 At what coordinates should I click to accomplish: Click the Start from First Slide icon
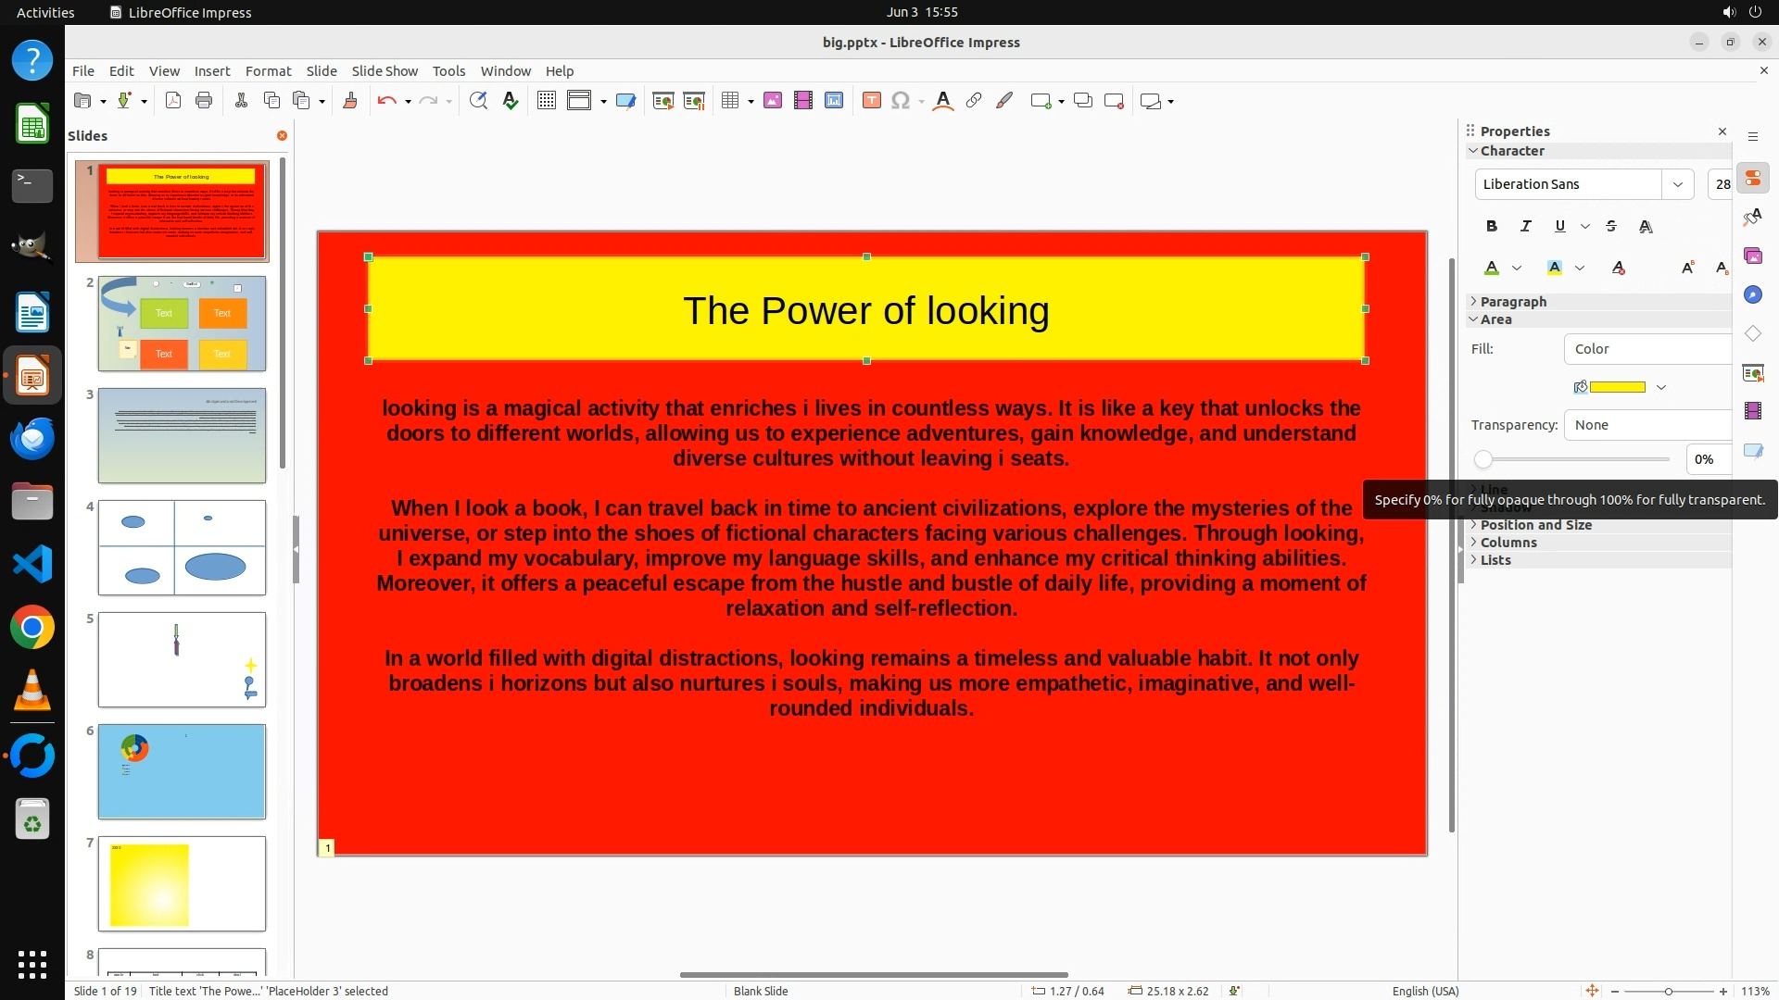[x=662, y=101]
